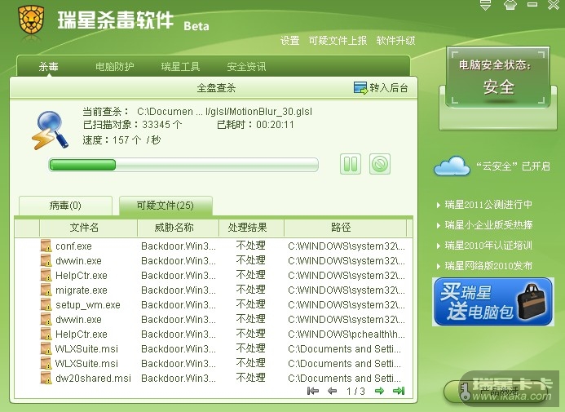The image size is (565, 412).
Task: Click the 全盘查杀 heading text
Action: coord(216,88)
